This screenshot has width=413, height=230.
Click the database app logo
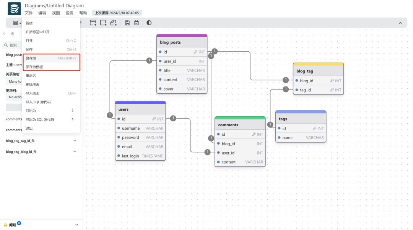pyautogui.click(x=15, y=9)
